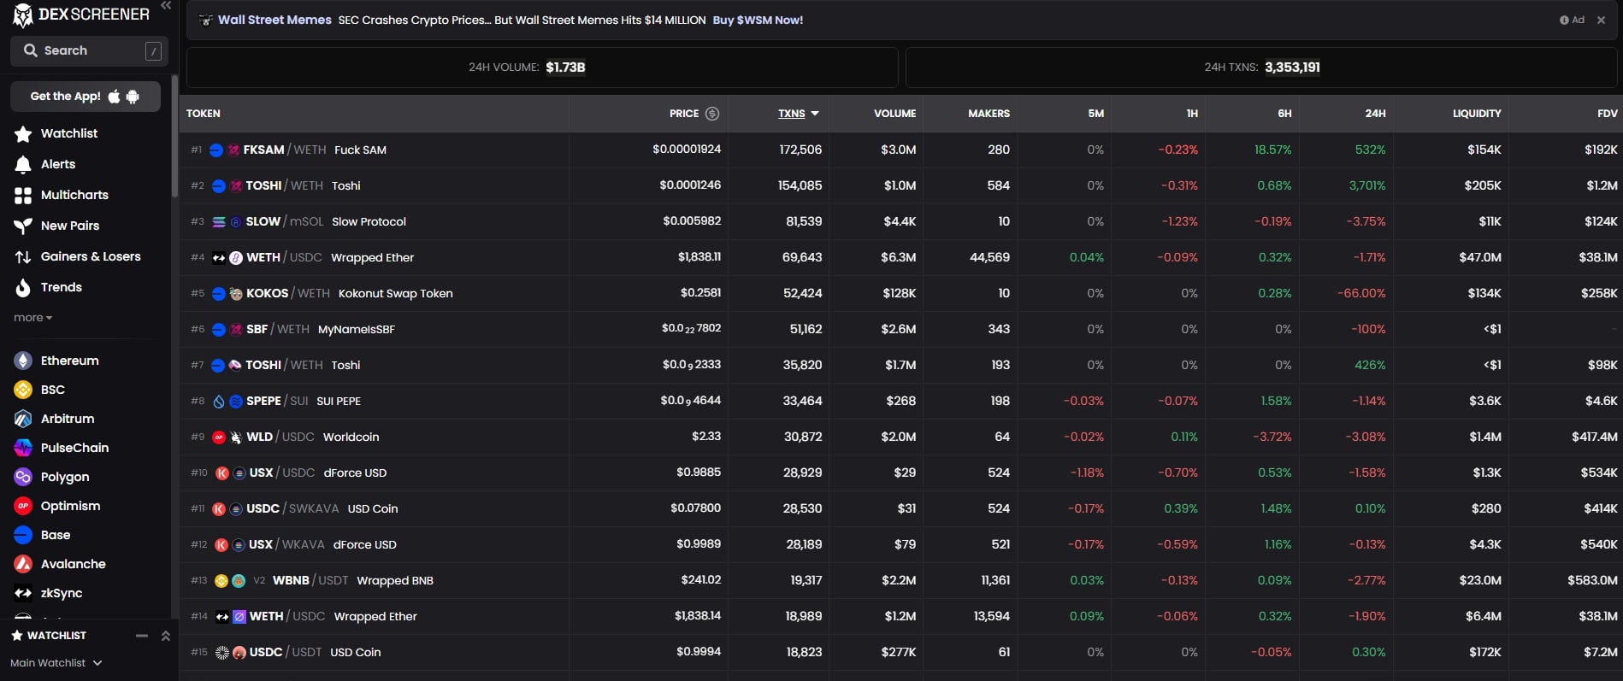Open #2 TOSHI/WETH pair row
The height and width of the screenshot is (681, 1623).
click(901, 185)
